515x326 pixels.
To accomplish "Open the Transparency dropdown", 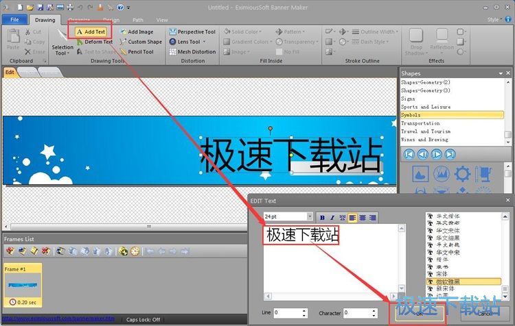I will coord(317,42).
